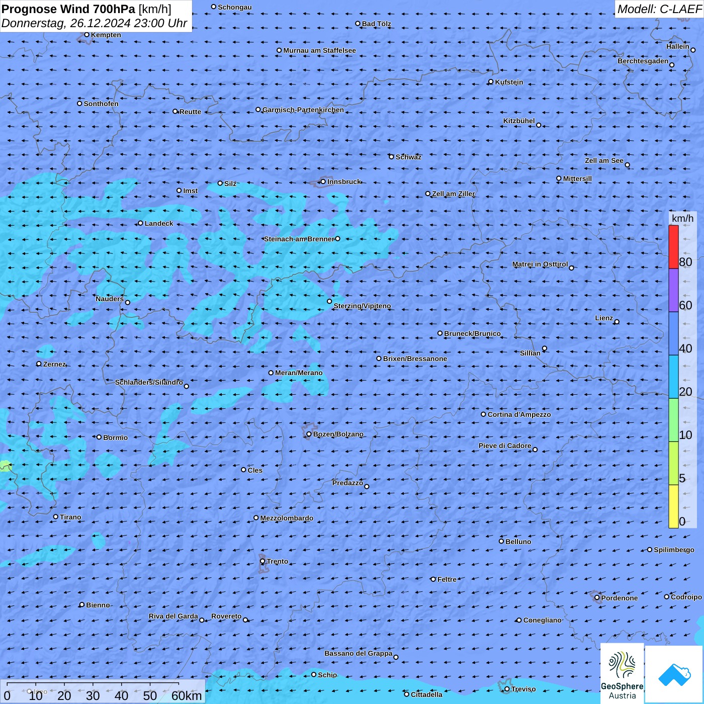Screen dimensions: 704x704
Task: Click the Landeck city label
Action: [x=159, y=223]
